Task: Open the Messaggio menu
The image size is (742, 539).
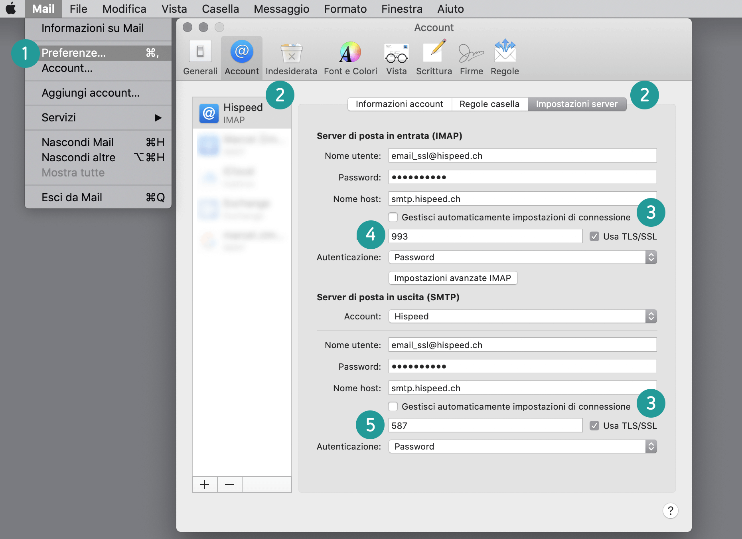Action: coord(281,9)
